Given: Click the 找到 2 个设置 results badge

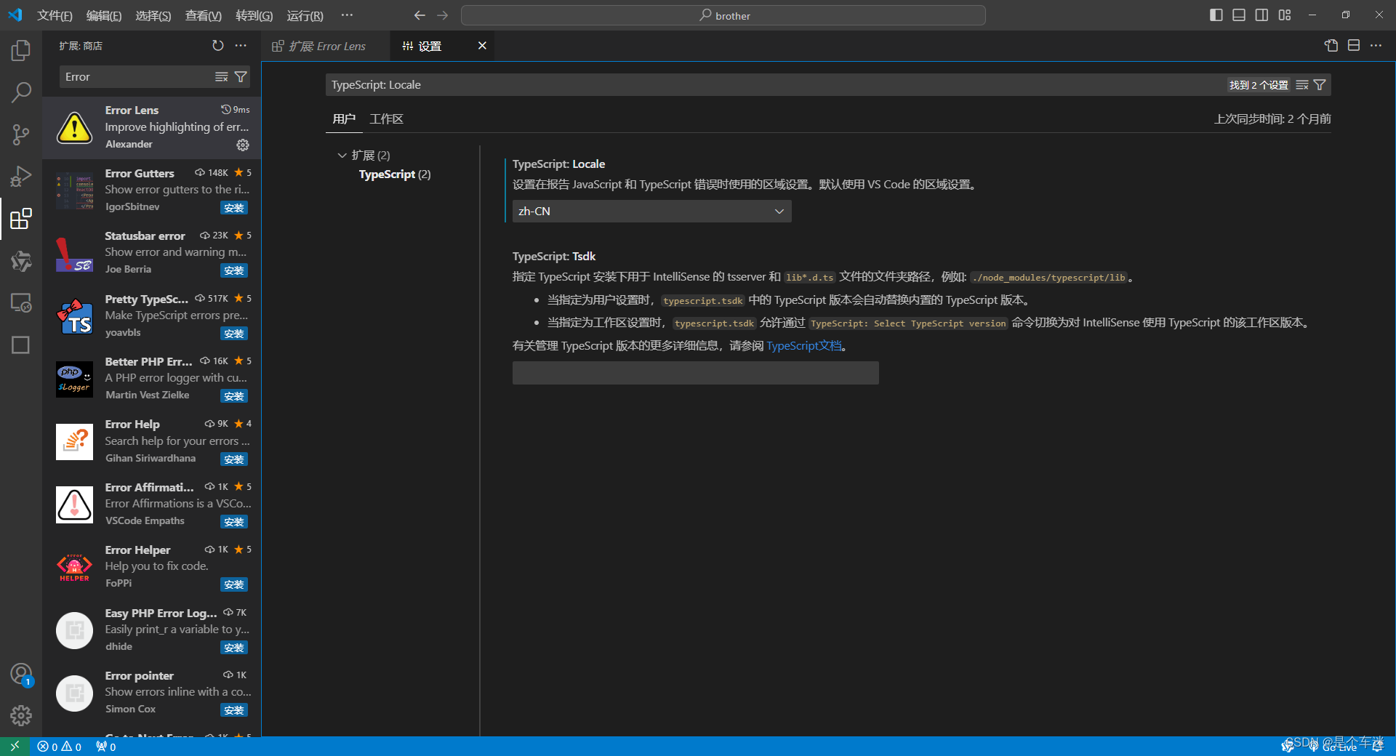Looking at the screenshot, I should (1259, 85).
